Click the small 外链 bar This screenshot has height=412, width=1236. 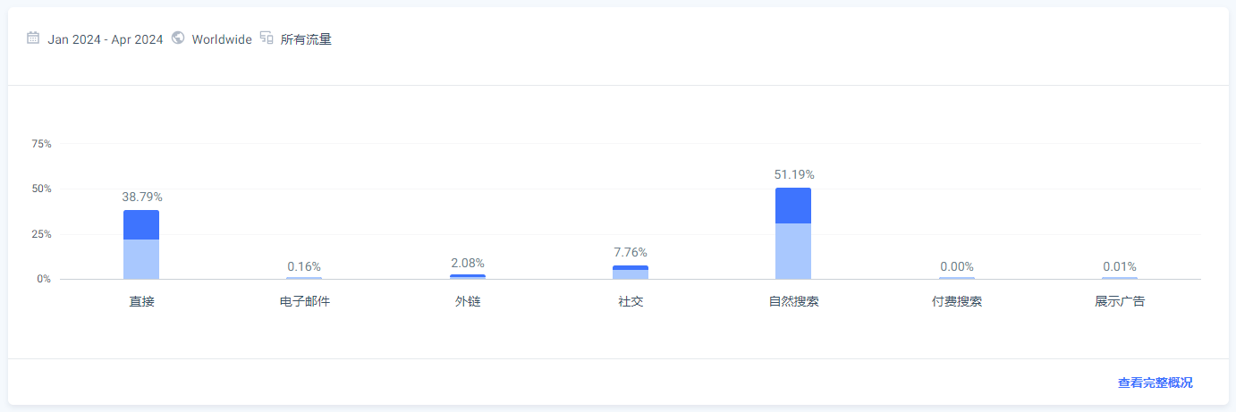point(468,276)
